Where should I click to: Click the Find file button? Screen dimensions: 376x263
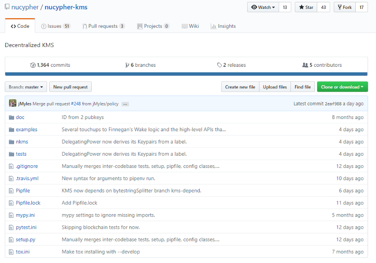click(303, 87)
